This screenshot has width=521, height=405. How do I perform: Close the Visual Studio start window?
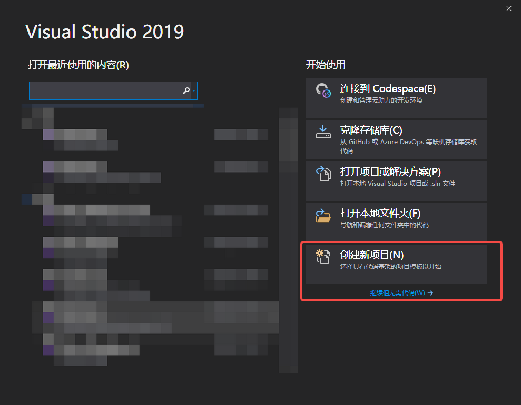509,8
